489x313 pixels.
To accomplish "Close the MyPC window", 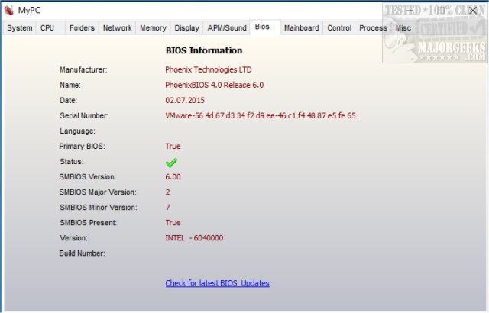I will [x=473, y=11].
